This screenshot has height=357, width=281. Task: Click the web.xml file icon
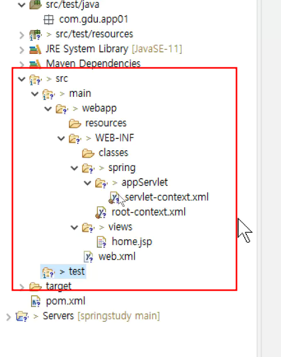(88, 256)
